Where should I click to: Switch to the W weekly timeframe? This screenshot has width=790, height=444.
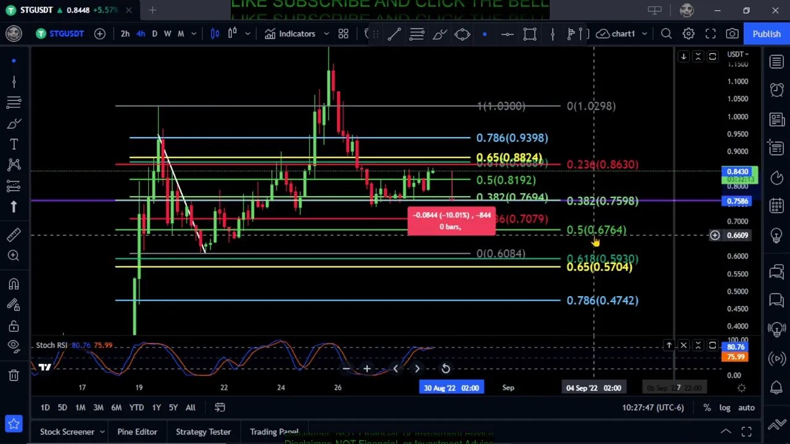[167, 34]
